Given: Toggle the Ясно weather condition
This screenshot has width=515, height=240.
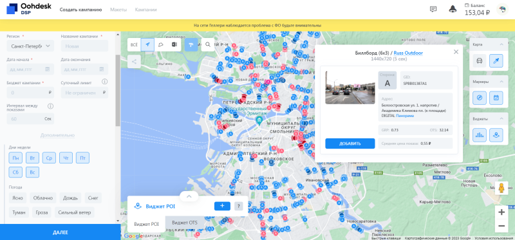Looking at the screenshot, I should coord(18,198).
